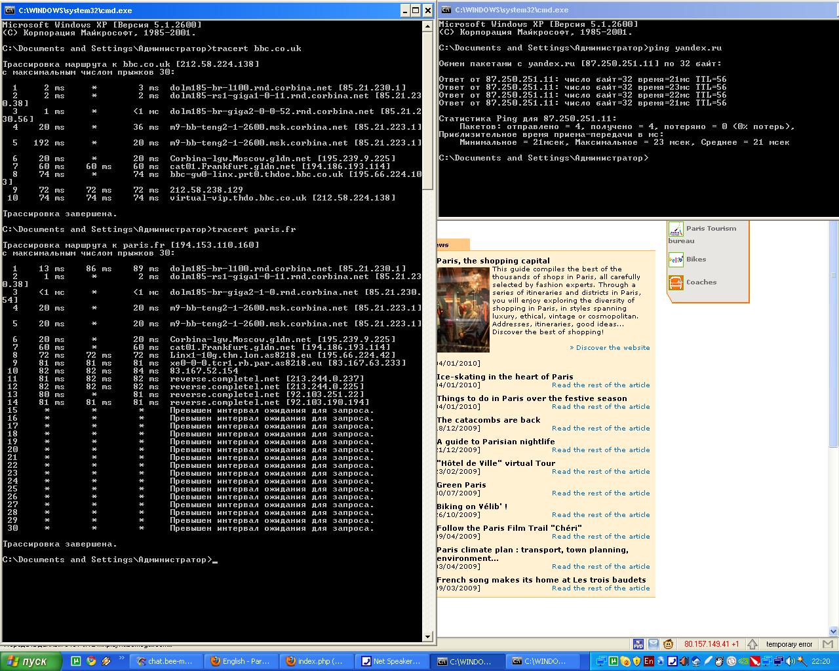The image size is (839, 671).
Task: Switch to Net Speaker taskbar button
Action: (392, 661)
